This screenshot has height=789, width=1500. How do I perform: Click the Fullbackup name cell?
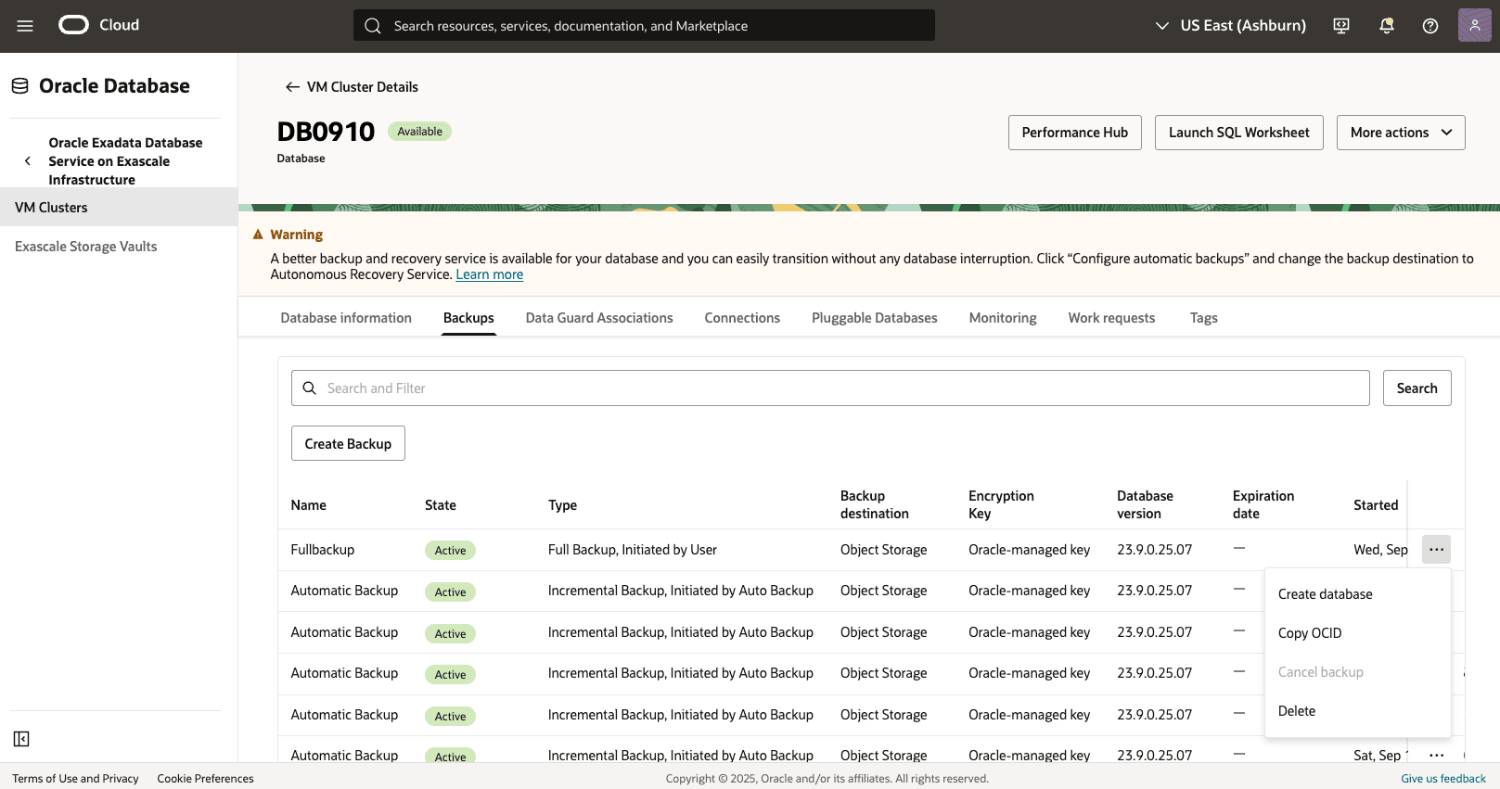[323, 550]
